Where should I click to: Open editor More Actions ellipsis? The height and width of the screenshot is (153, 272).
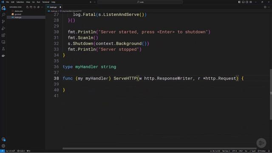(269, 7)
